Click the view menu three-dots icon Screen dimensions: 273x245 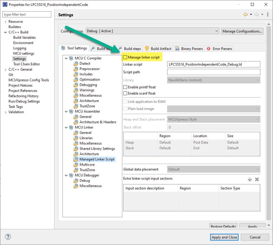point(268,15)
